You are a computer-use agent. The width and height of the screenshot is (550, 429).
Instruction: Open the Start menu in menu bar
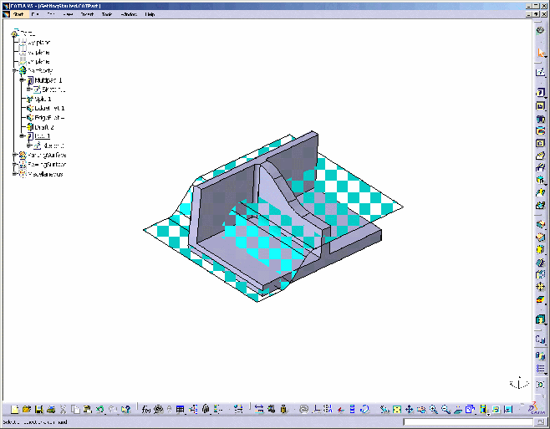[x=19, y=14]
